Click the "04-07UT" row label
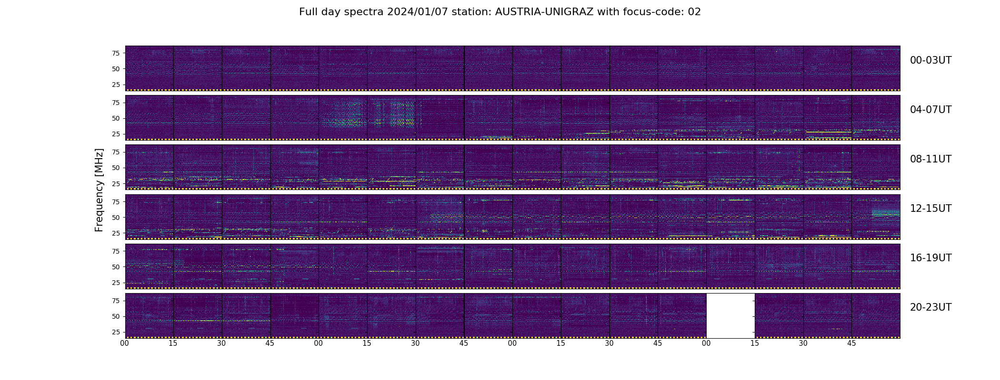 (930, 110)
